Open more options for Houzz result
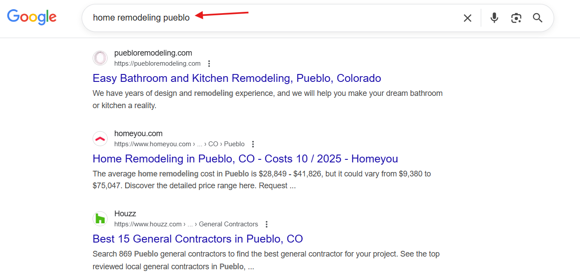The image size is (580, 278). [x=267, y=224]
